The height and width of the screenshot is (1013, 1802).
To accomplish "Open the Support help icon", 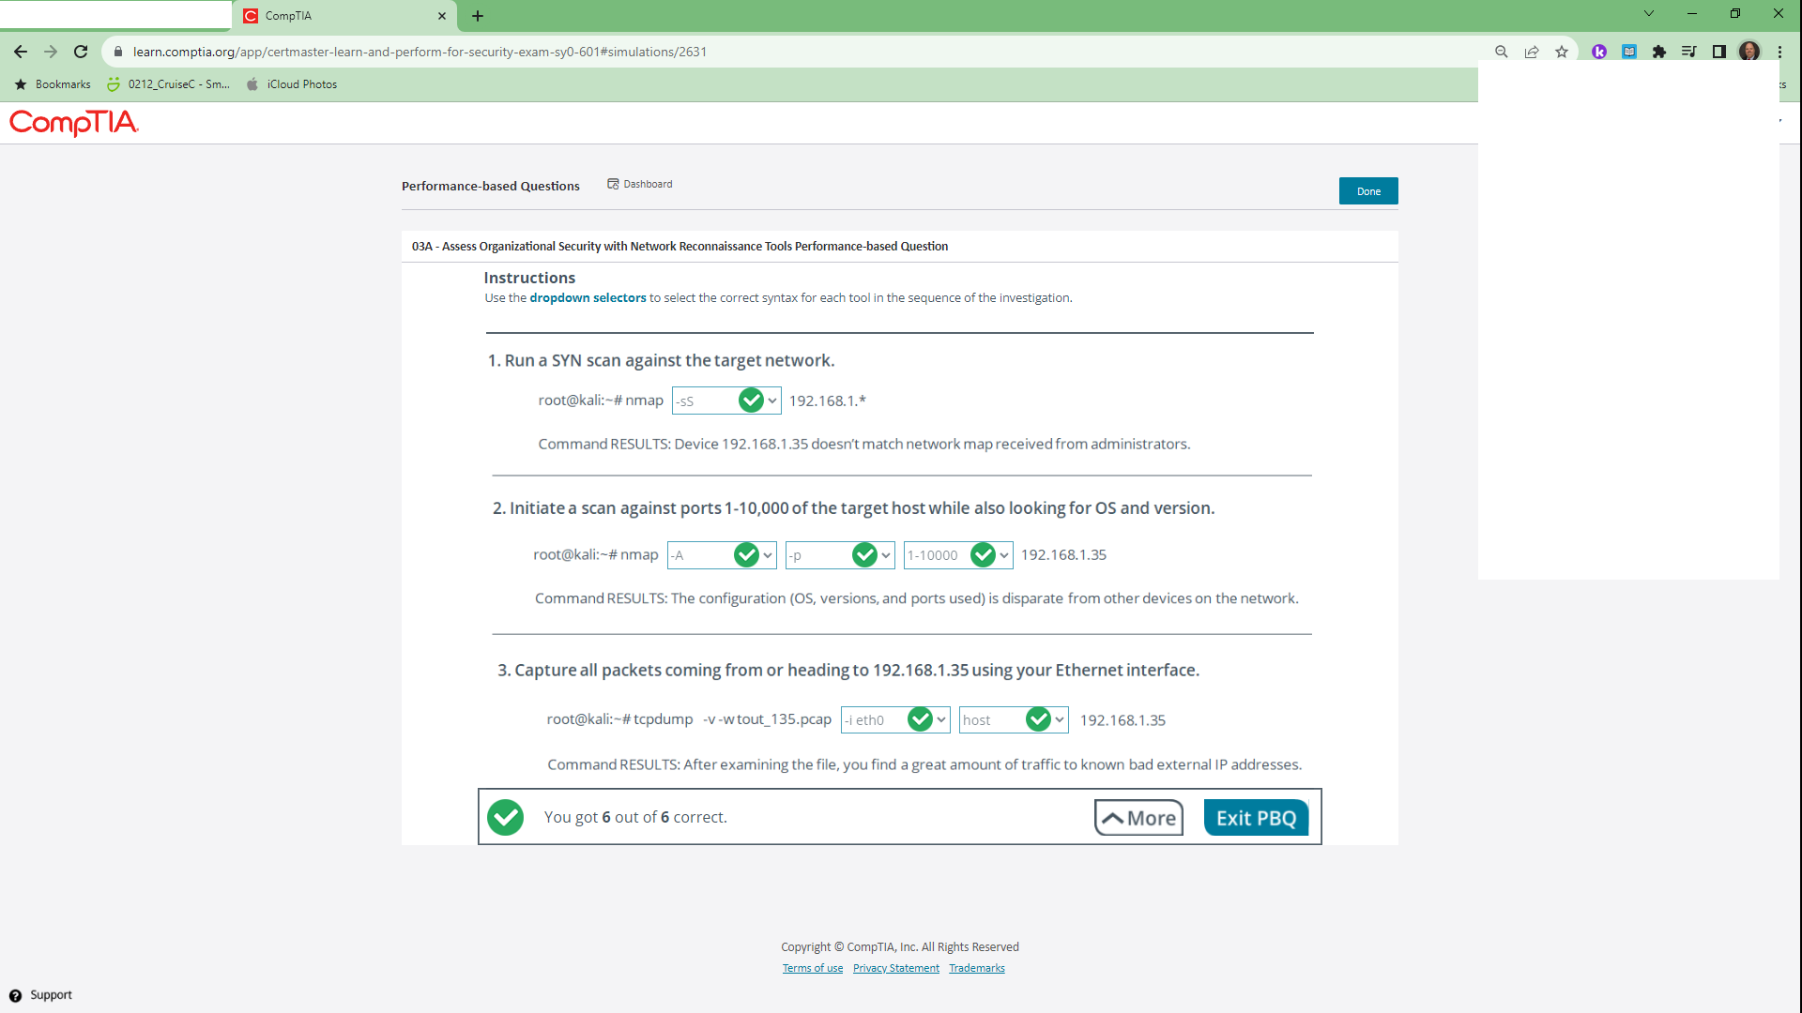I will (15, 995).
